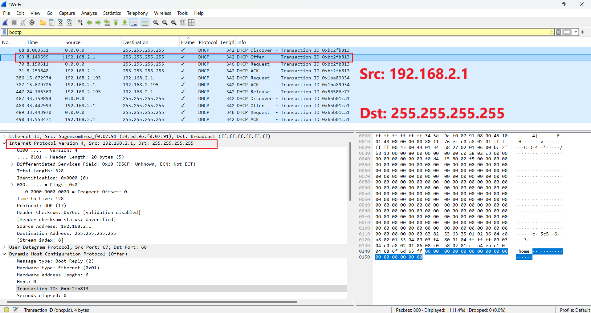Go back in packet history
Image resolution: width=591 pixels, height=313 pixels.
[x=89, y=22]
